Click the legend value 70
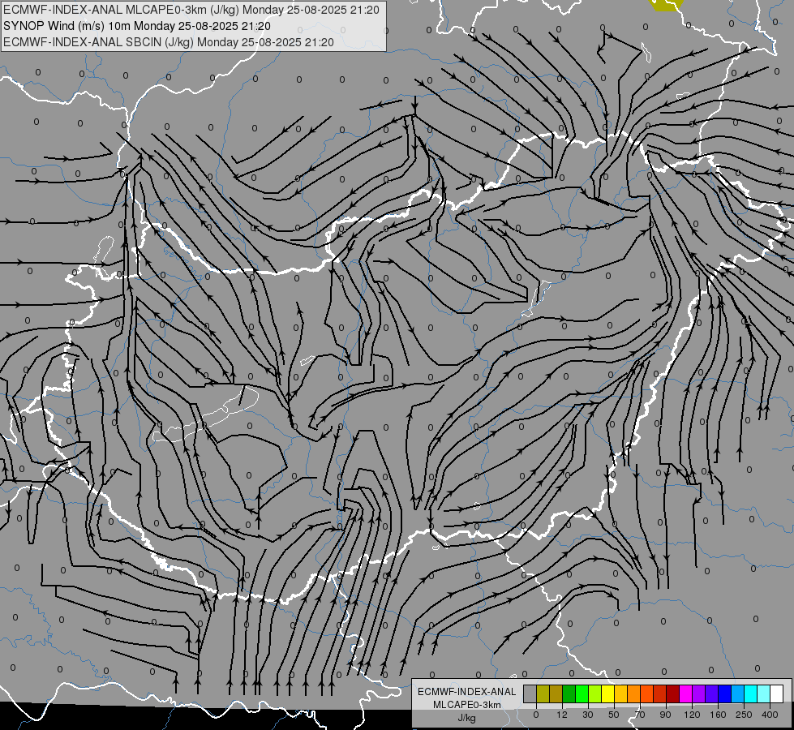 coord(640,715)
